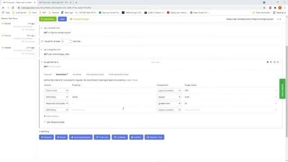This screenshot has width=288, height=162.
Task: Add a Request step
Action: [x=46, y=137]
